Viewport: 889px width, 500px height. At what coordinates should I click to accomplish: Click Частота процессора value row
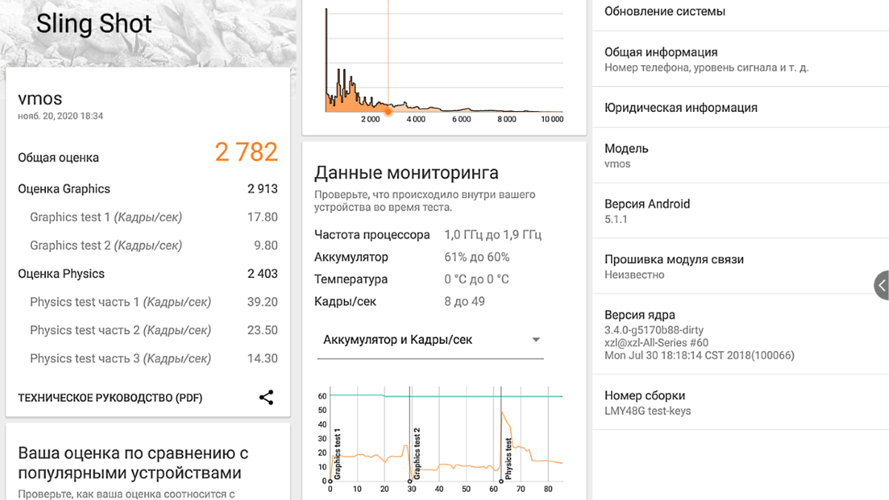coord(428,235)
